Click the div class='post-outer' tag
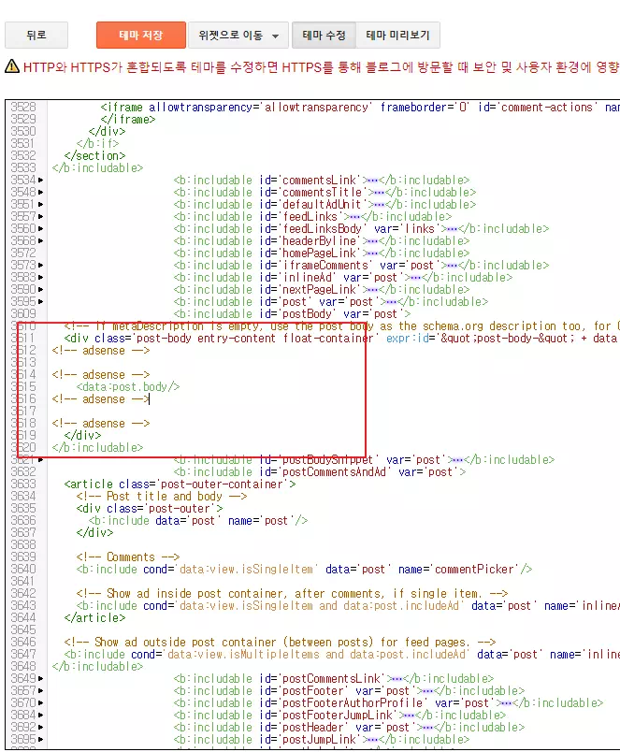 pos(150,509)
